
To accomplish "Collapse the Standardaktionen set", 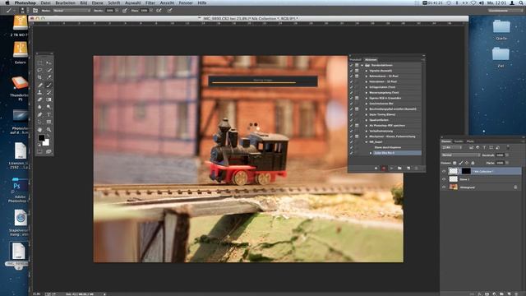I will coord(362,65).
